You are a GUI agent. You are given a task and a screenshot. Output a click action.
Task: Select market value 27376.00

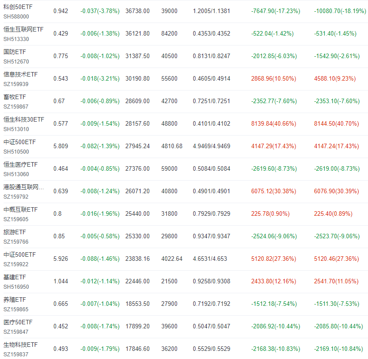click(137, 169)
